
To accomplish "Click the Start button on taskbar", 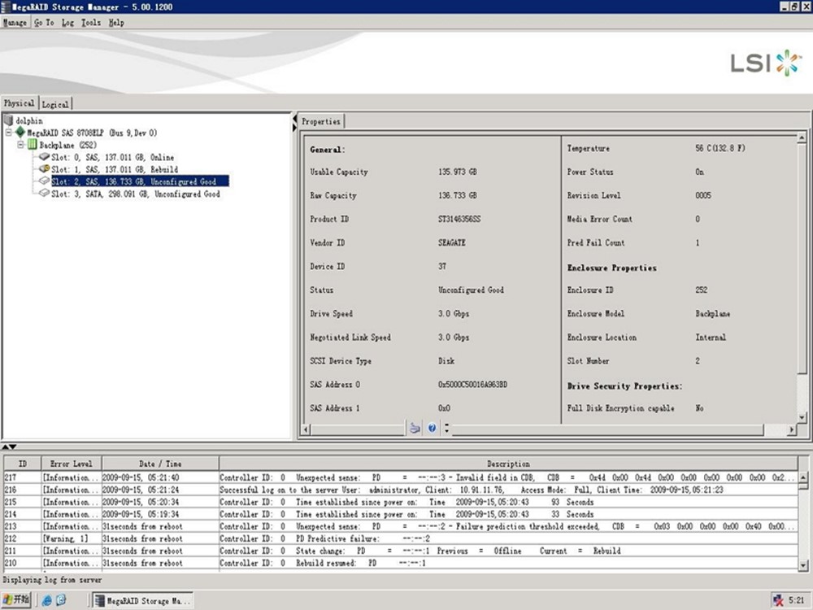I will (x=16, y=600).
